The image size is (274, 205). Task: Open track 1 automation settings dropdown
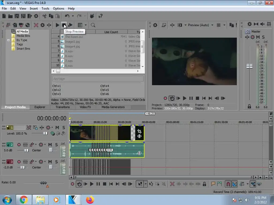tap(52, 128)
